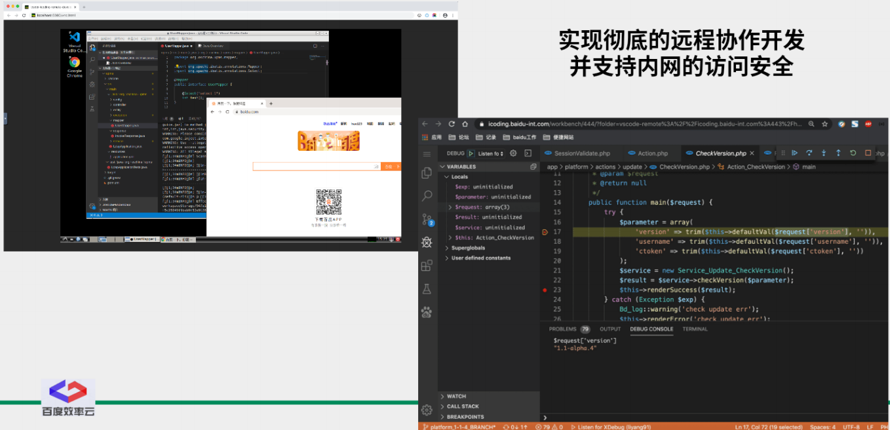The width and height of the screenshot is (890, 430).
Task: Click the Baidu search box in remote desktop
Action: coord(317,166)
